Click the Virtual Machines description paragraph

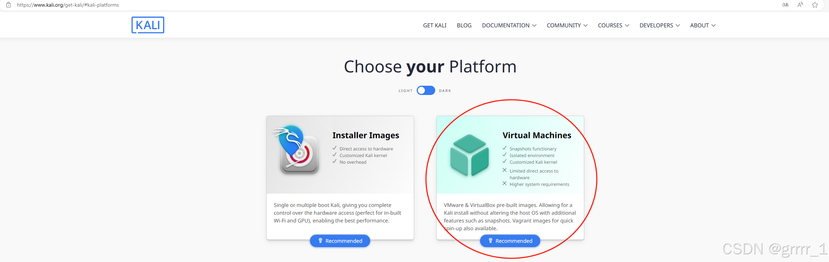(510, 217)
